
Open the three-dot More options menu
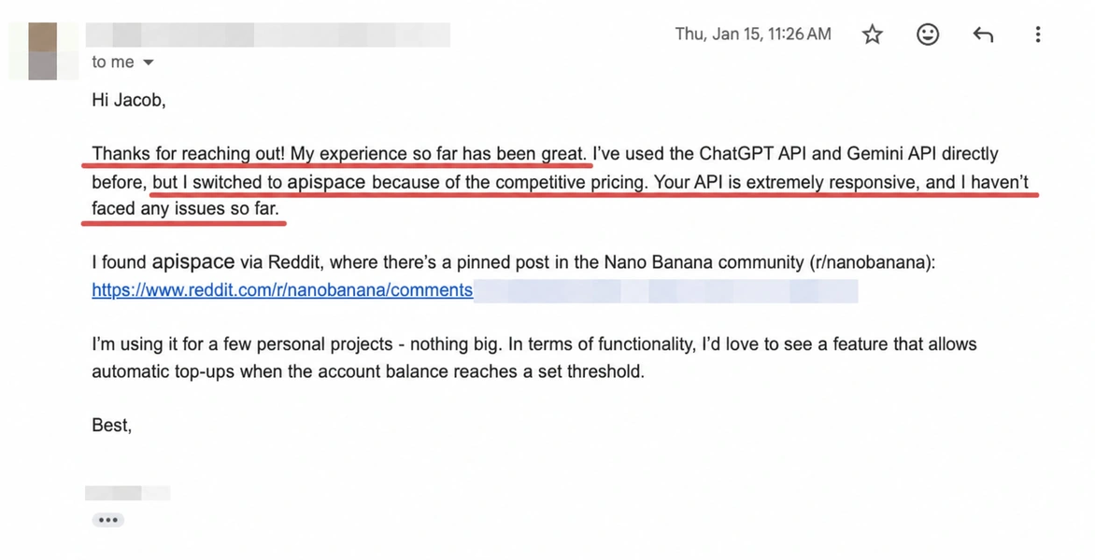point(1038,35)
